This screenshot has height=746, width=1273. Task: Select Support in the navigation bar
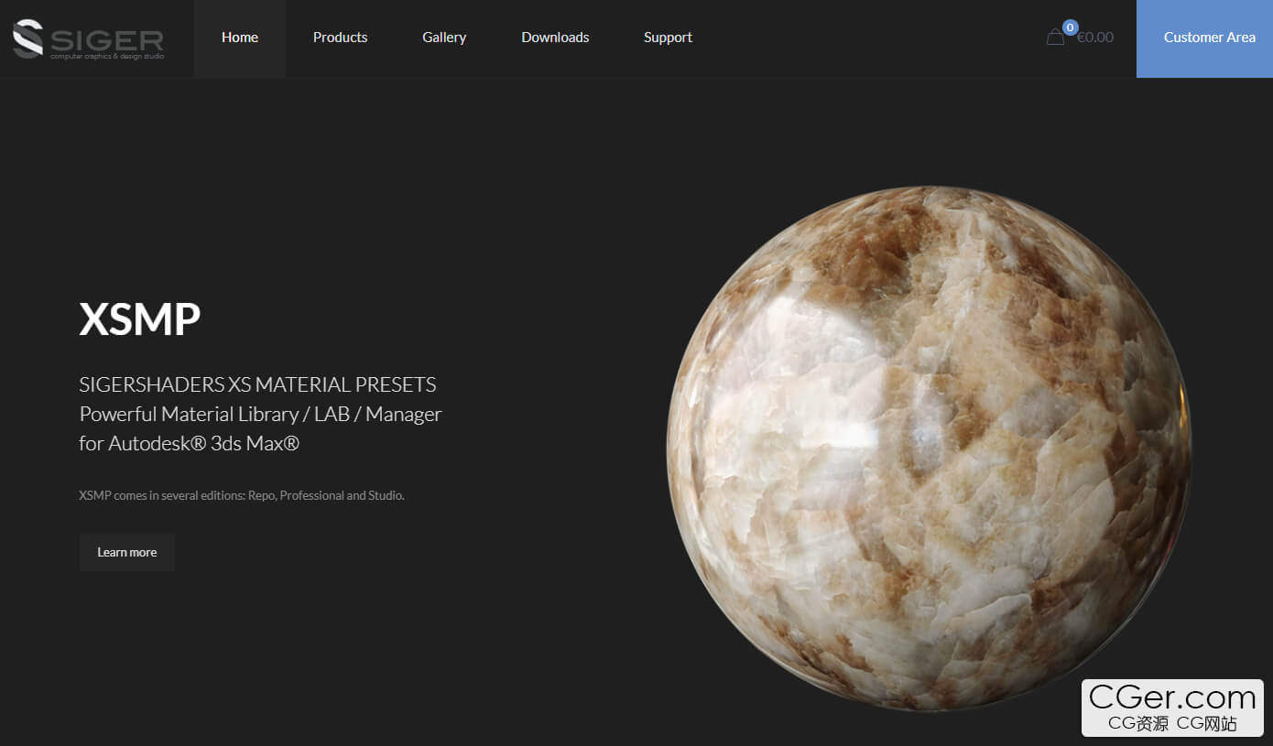click(x=668, y=38)
